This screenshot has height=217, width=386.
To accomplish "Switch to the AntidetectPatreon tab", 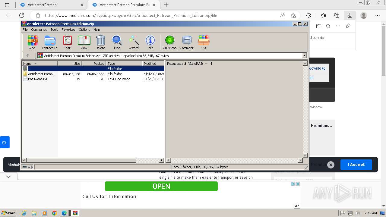I will click(x=51, y=5).
